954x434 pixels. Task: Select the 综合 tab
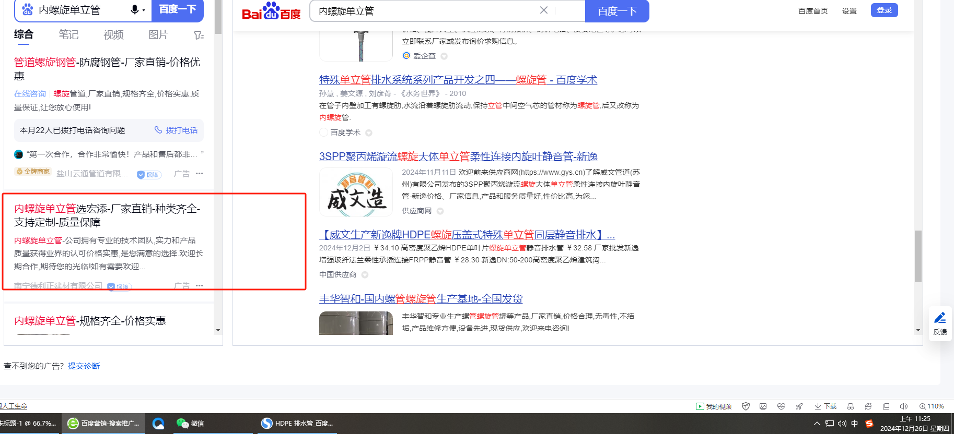[24, 34]
